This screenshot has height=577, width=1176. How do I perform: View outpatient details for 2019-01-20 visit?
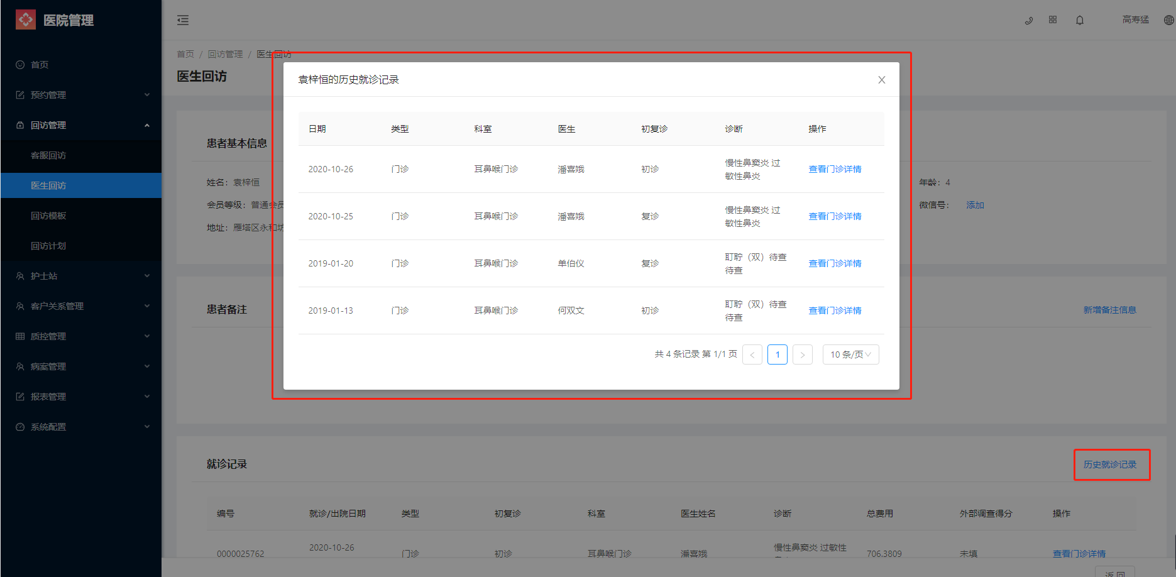click(x=835, y=263)
